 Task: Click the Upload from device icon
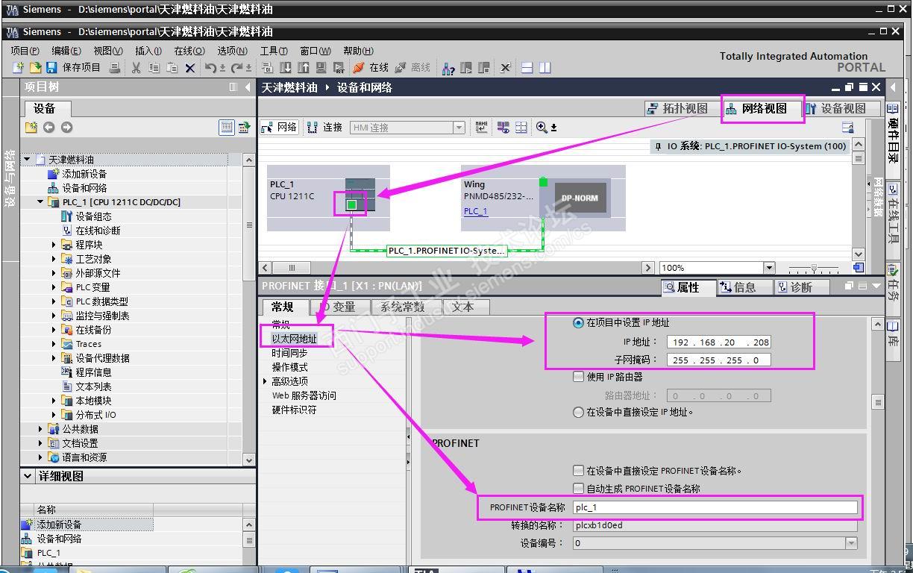coord(304,67)
